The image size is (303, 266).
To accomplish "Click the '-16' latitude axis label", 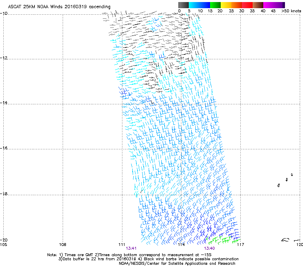I will coord(4,148).
